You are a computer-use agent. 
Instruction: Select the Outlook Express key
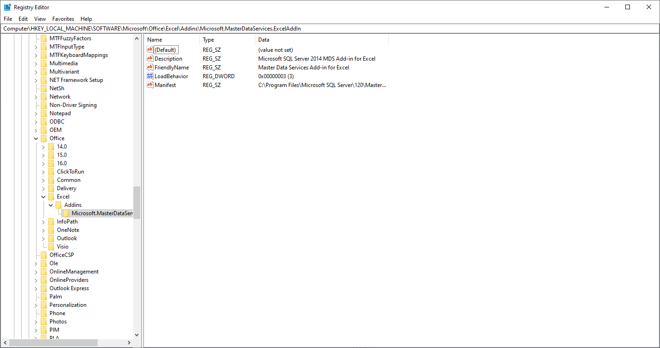[69, 288]
